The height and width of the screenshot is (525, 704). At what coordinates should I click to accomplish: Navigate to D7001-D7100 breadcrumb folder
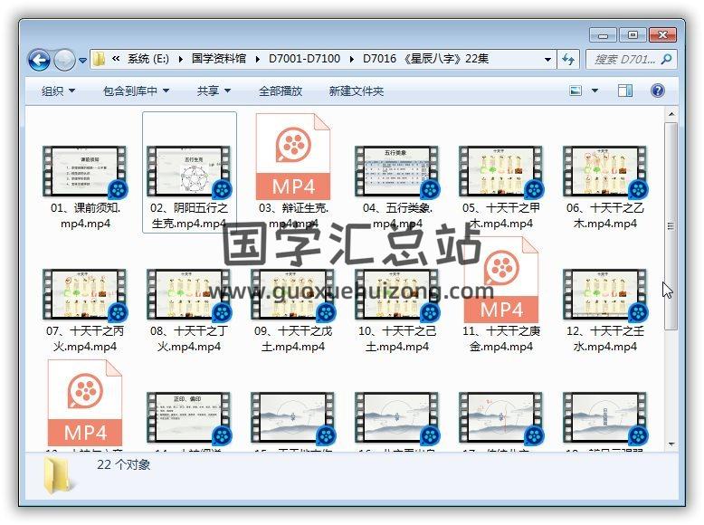tap(304, 59)
